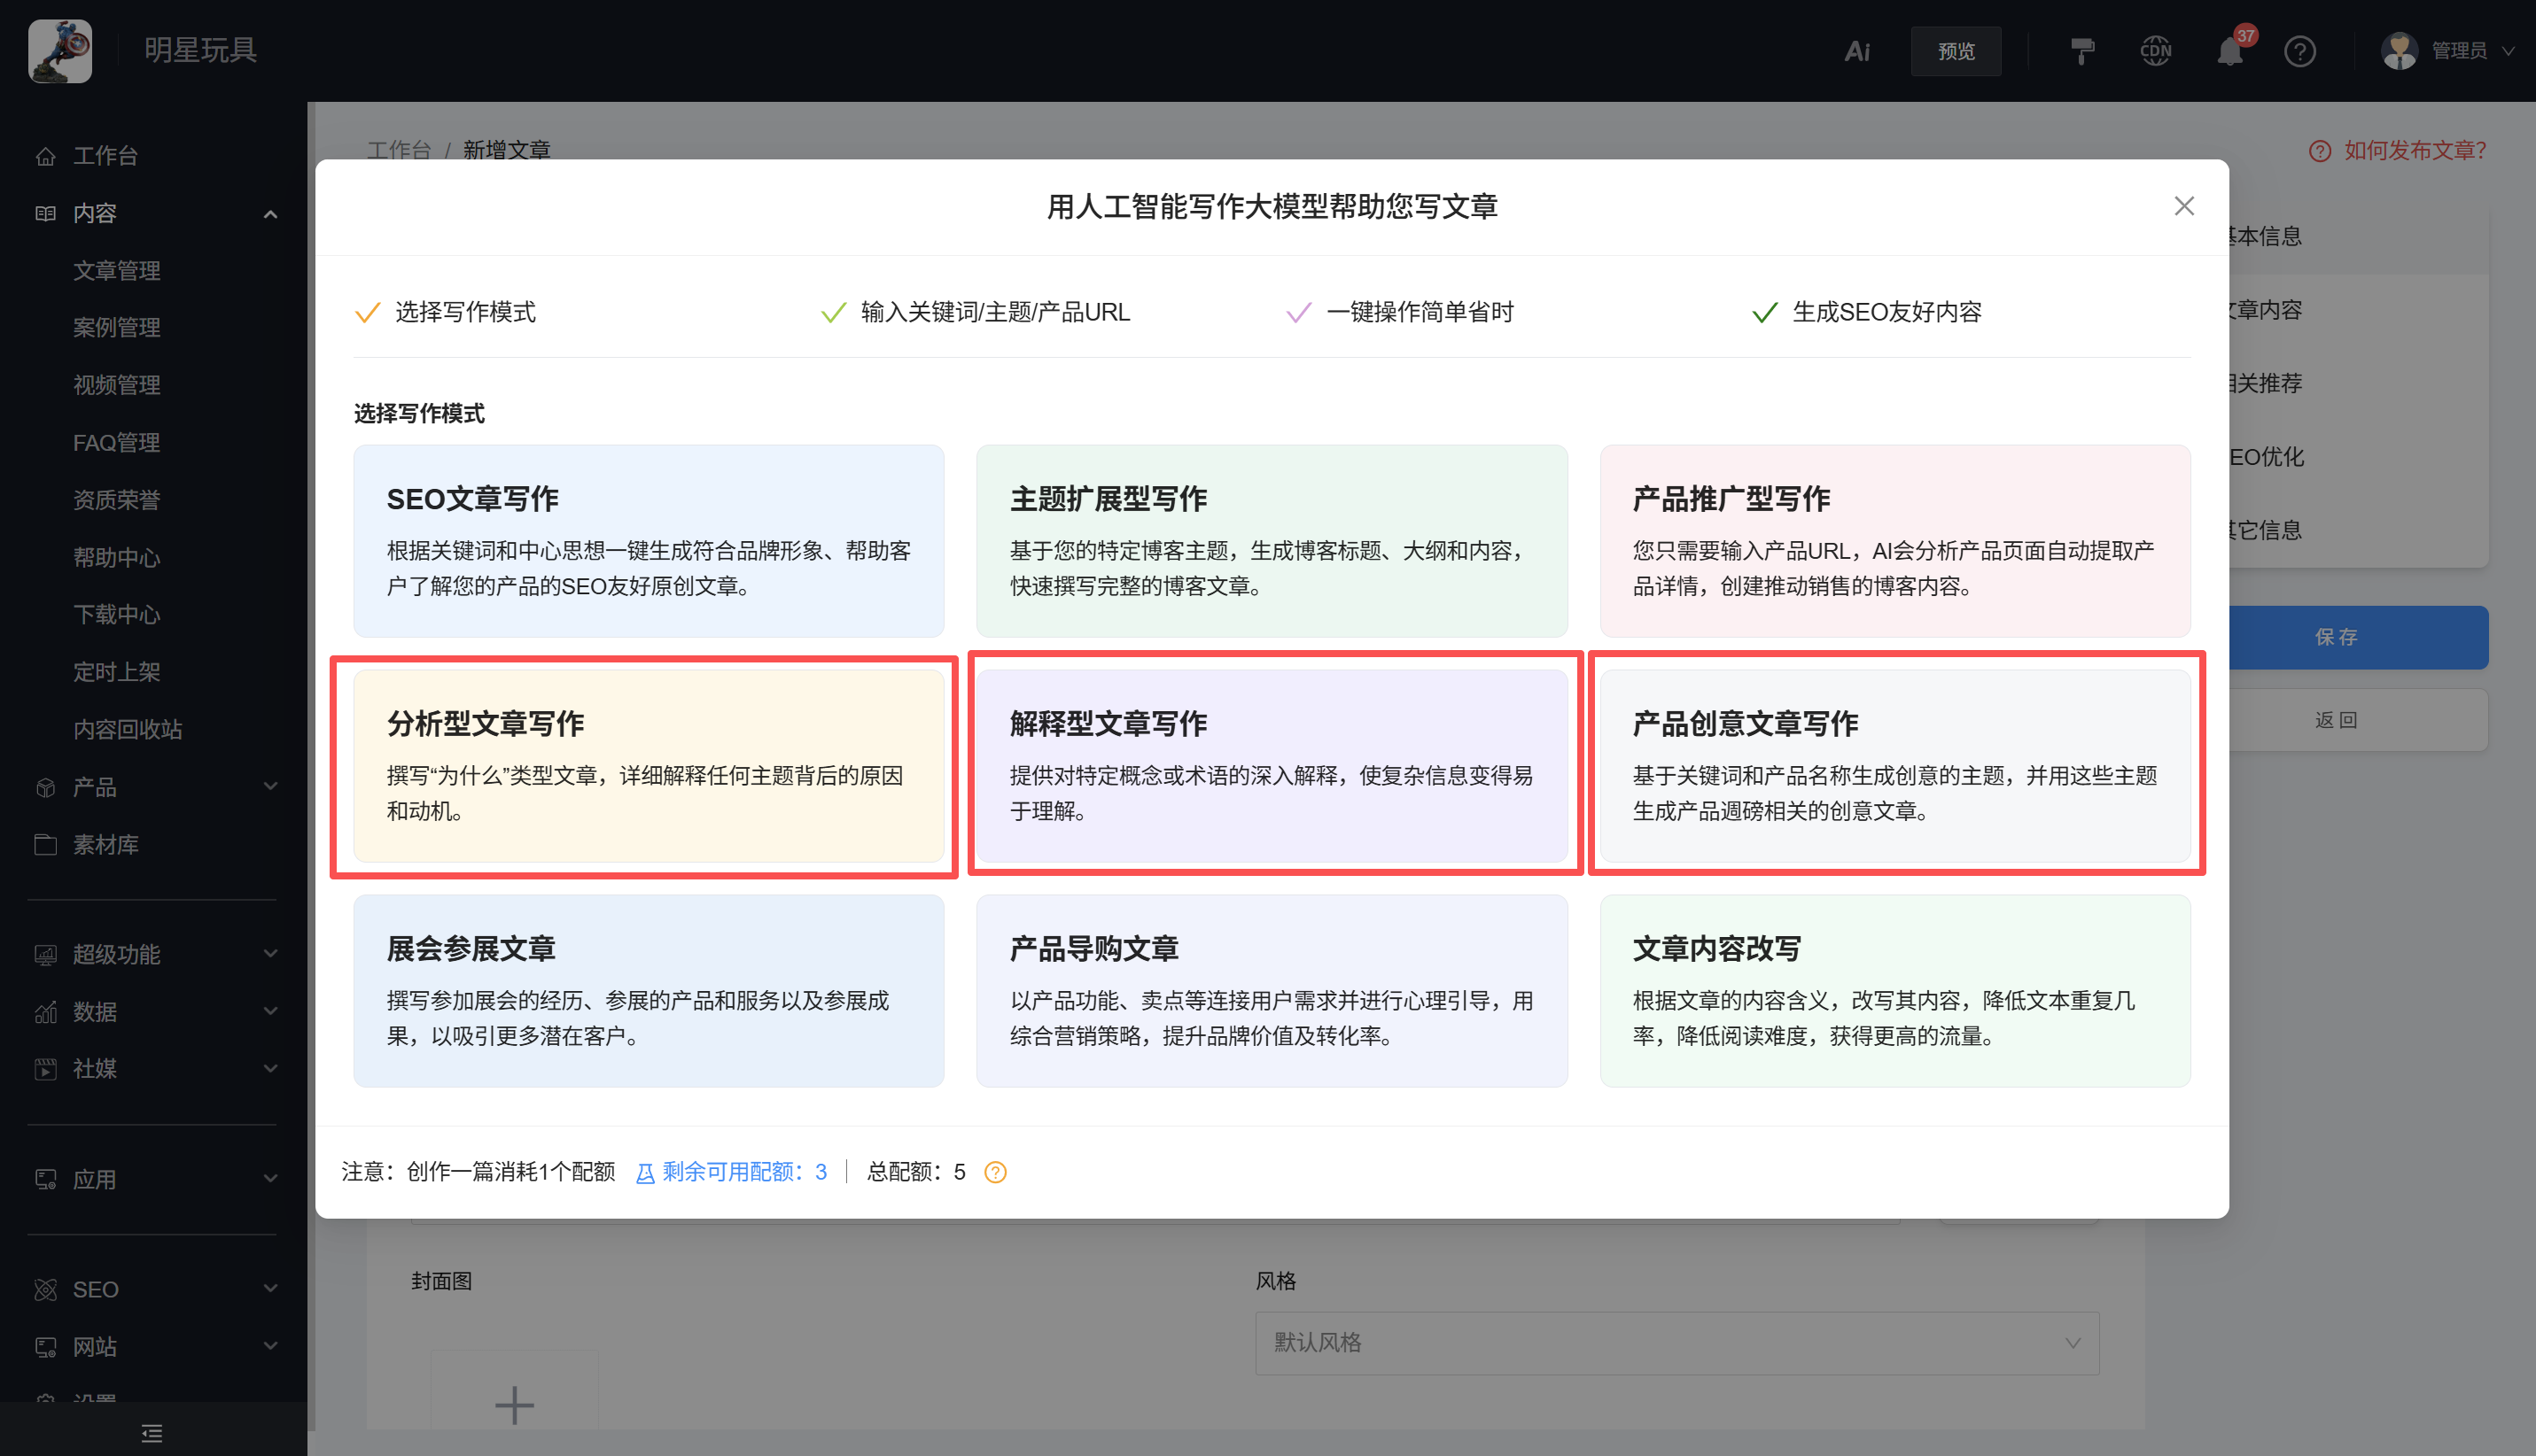Open the 默认风格 style dropdown
Viewport: 2536px width, 1456px height.
[1676, 1343]
